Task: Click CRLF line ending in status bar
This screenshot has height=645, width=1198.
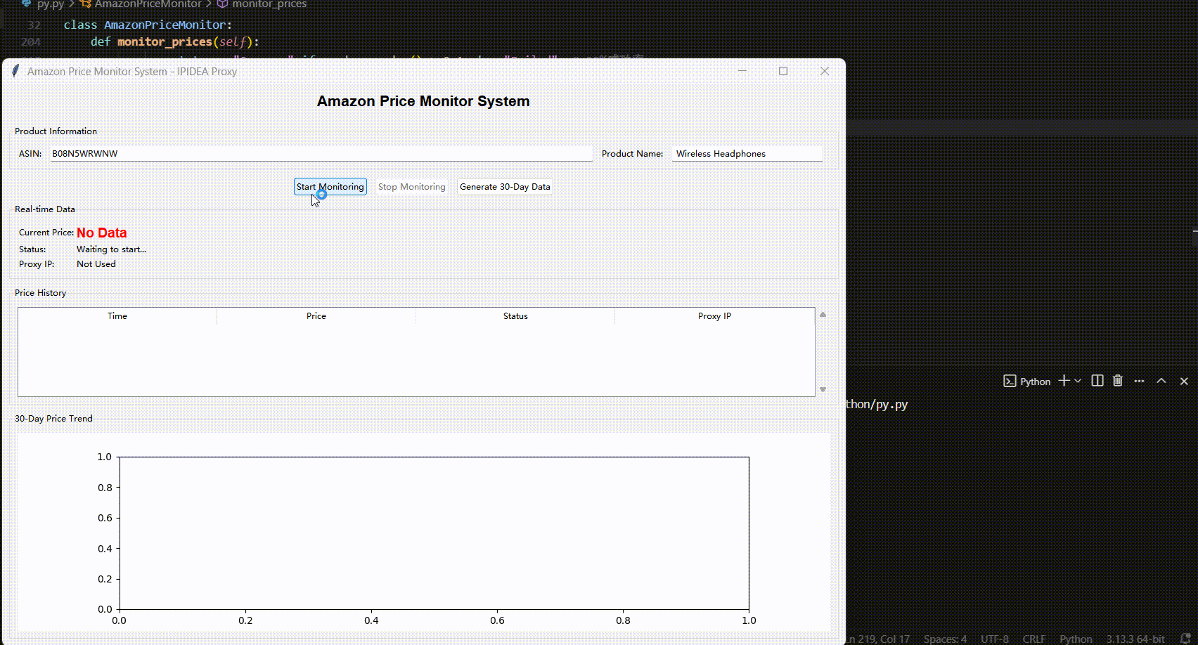Action: point(1034,639)
